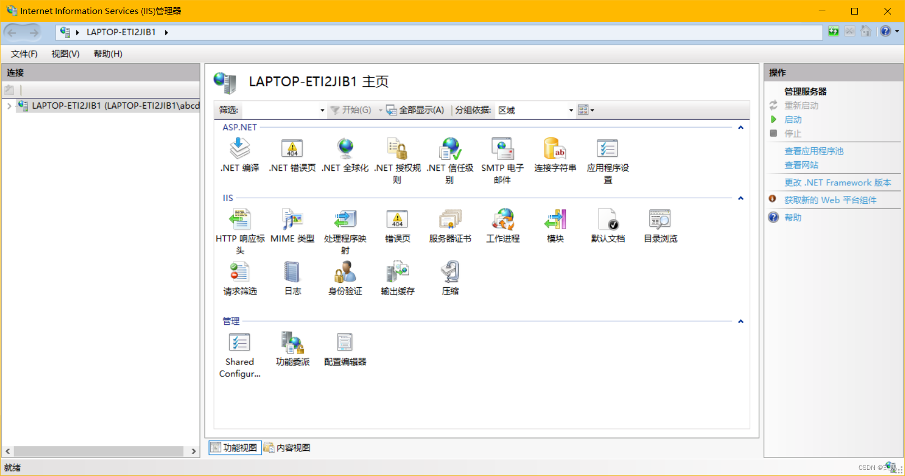Click the left scroll arrow in 连接 pane

click(7, 451)
